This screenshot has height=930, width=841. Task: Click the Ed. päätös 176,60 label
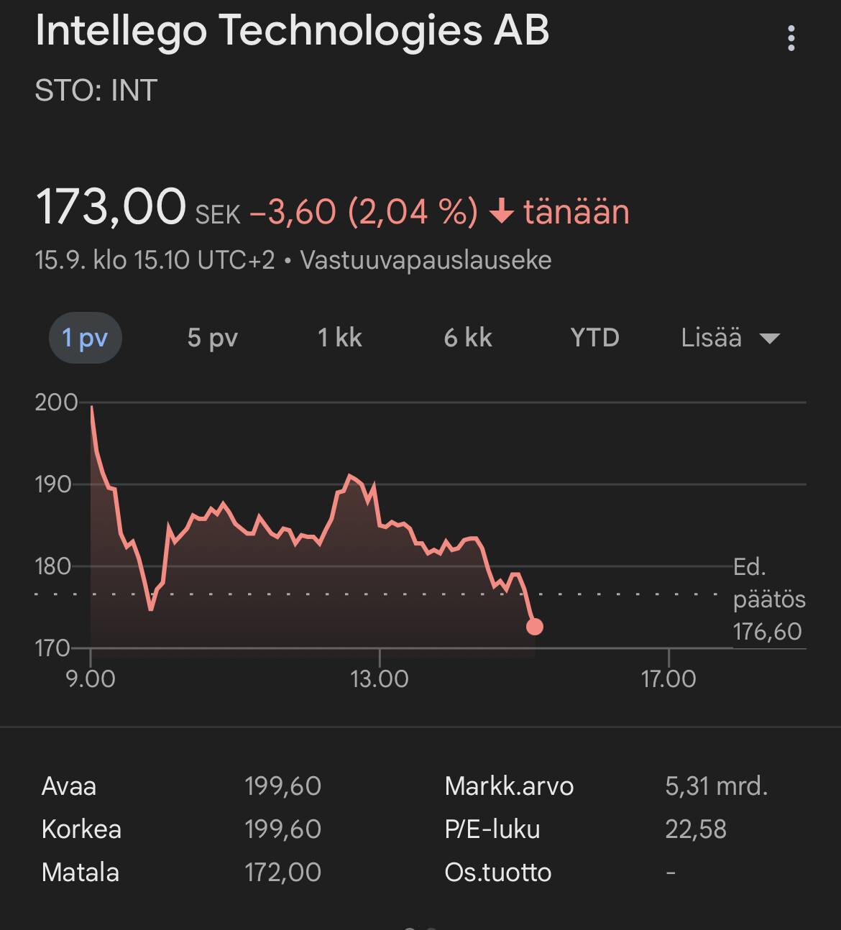tap(768, 599)
